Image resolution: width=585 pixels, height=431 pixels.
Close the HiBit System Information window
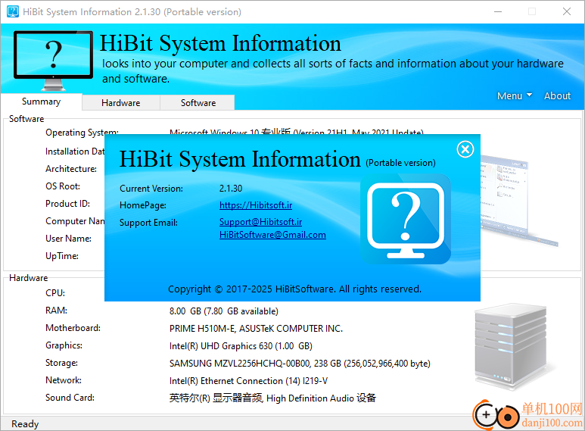pyautogui.click(x=566, y=11)
